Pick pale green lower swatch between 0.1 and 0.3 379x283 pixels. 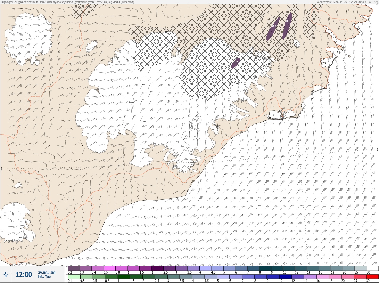coord(74,277)
